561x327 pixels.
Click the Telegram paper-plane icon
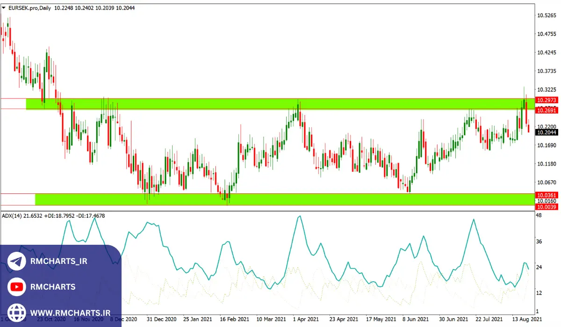[17, 262]
